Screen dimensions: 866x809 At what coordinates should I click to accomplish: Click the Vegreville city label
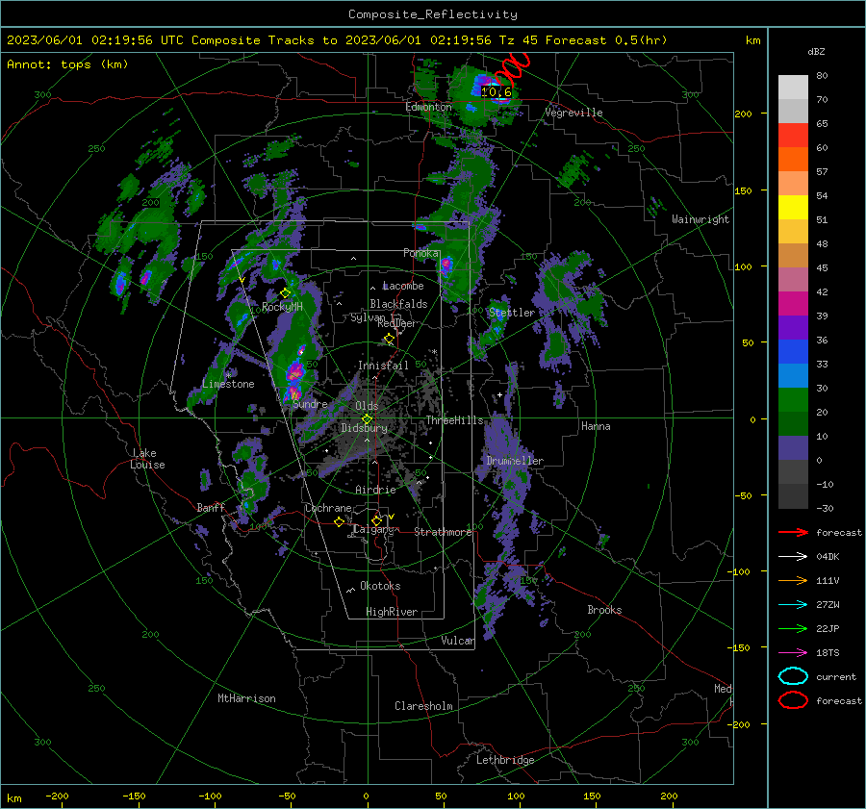tap(573, 113)
